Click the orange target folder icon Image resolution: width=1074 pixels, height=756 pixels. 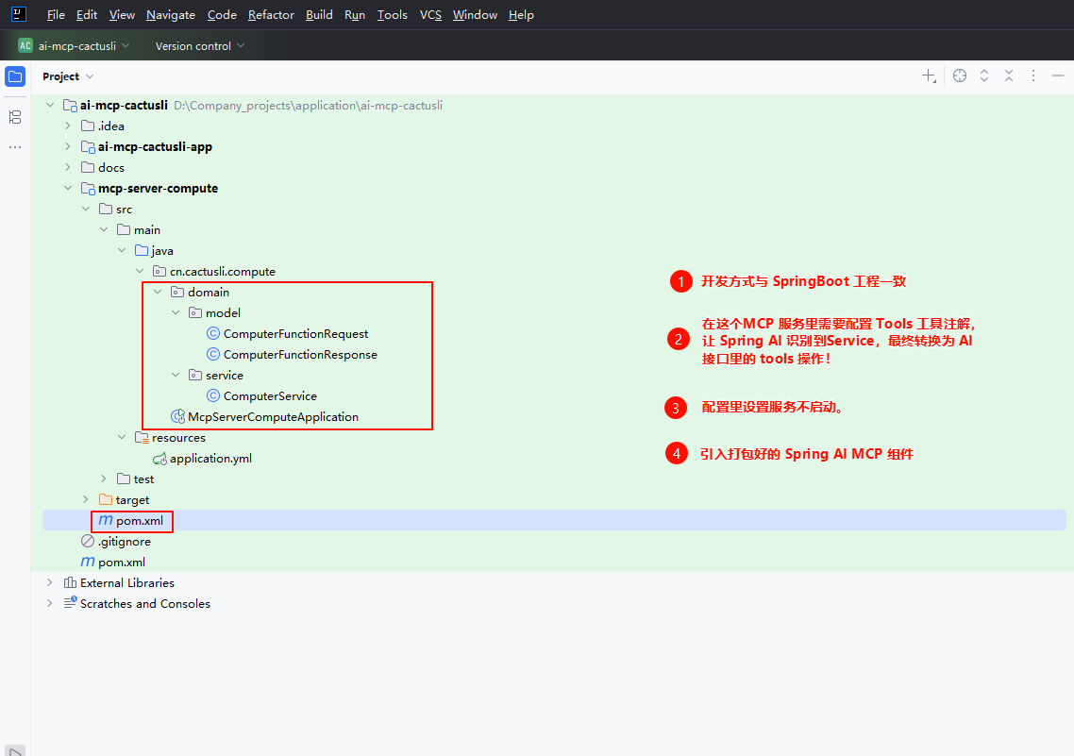[x=106, y=499]
